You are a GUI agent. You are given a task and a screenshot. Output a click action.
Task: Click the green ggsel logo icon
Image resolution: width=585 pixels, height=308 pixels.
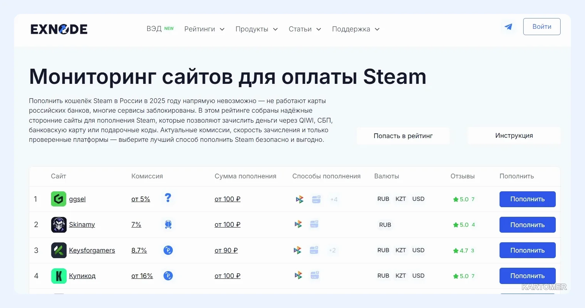(58, 199)
